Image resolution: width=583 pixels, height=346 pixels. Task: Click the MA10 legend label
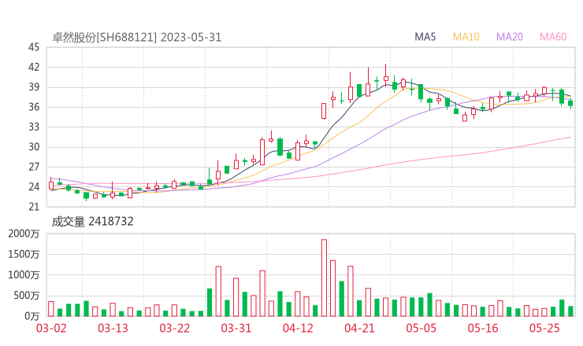(466, 37)
